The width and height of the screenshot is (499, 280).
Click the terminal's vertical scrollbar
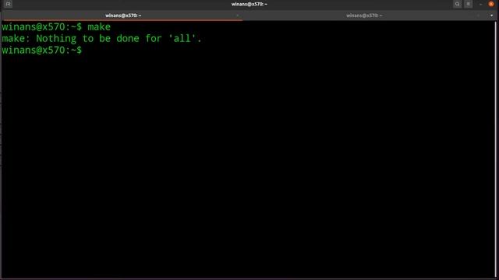[497, 149]
